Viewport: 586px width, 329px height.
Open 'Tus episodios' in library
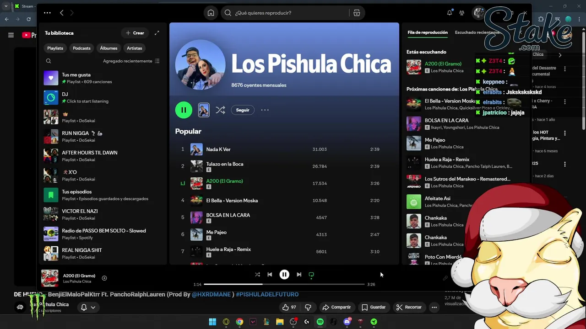pos(103,195)
